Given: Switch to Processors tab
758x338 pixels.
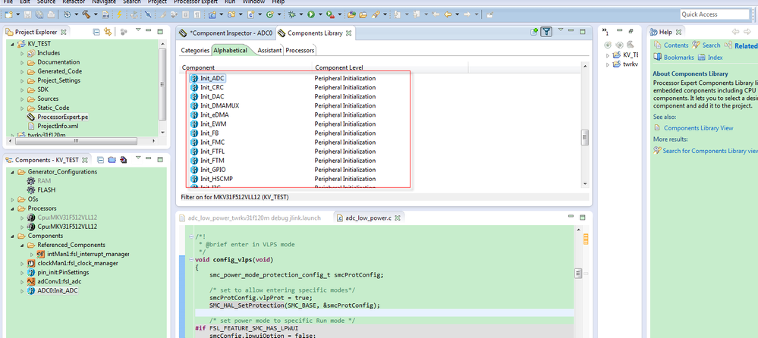Looking at the screenshot, I should (300, 50).
